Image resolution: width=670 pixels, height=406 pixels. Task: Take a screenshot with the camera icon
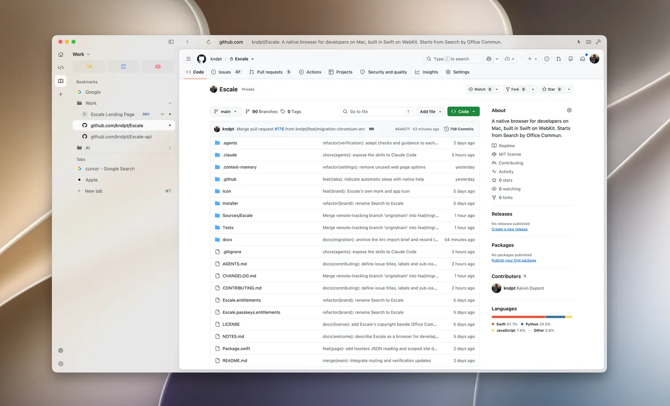coord(589,42)
